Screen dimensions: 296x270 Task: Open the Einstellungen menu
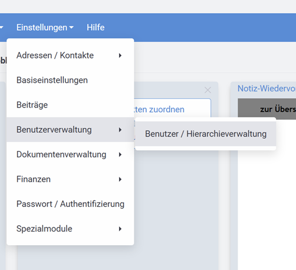coord(45,27)
